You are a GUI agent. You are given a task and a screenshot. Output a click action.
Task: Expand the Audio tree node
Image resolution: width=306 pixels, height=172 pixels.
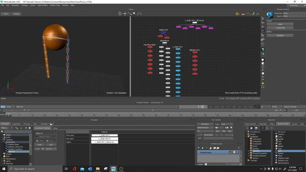click(2, 137)
